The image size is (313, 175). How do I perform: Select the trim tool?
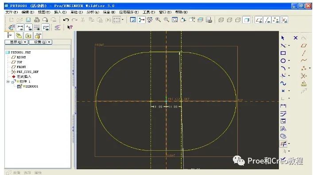283,144
